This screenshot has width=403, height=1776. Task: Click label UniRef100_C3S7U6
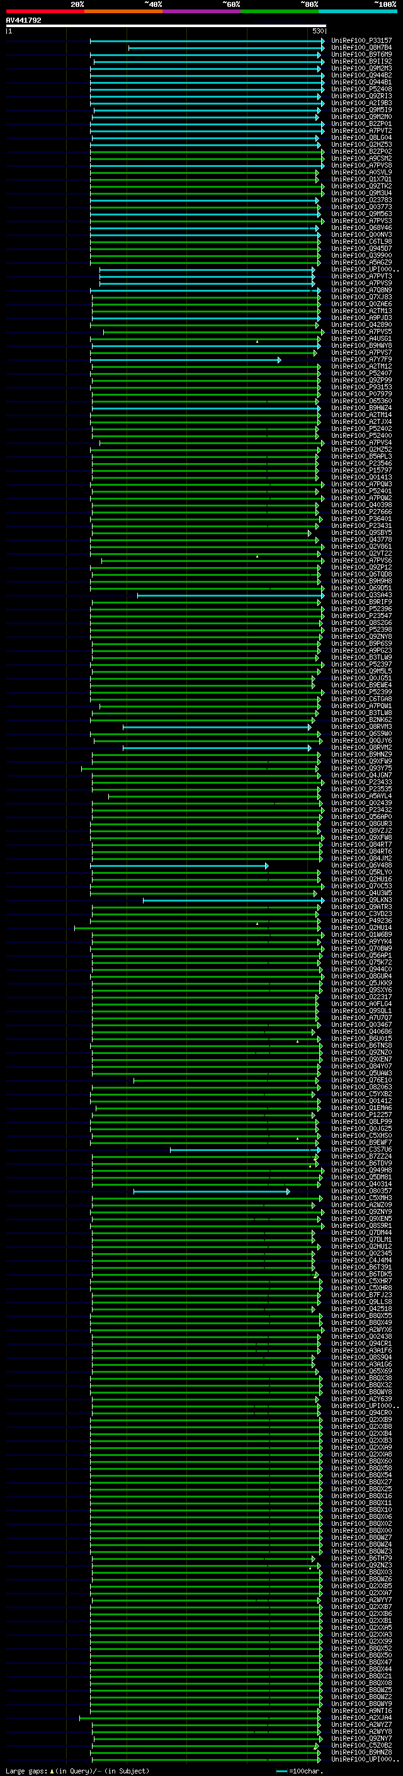361,1150
